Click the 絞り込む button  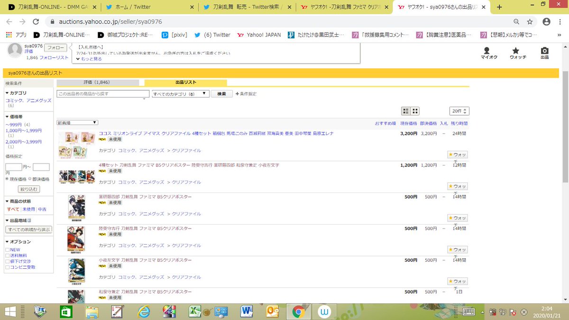29,189
